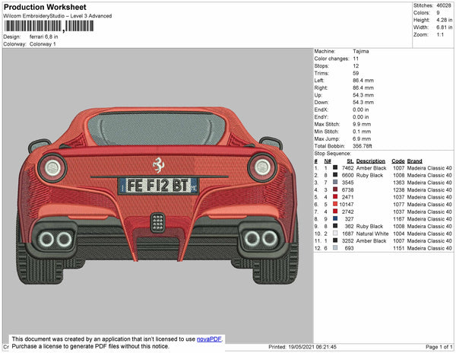Click color swatch for stop 1 Amber Black 7462
This screenshot has height=353, width=456.
click(x=335, y=167)
